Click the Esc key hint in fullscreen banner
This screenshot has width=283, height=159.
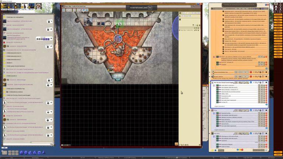coord(150,8)
